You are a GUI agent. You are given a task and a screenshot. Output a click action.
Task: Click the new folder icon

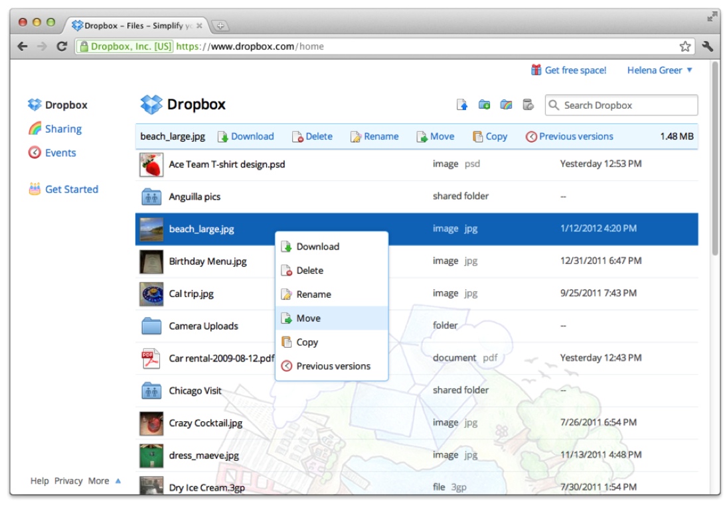coord(484,105)
